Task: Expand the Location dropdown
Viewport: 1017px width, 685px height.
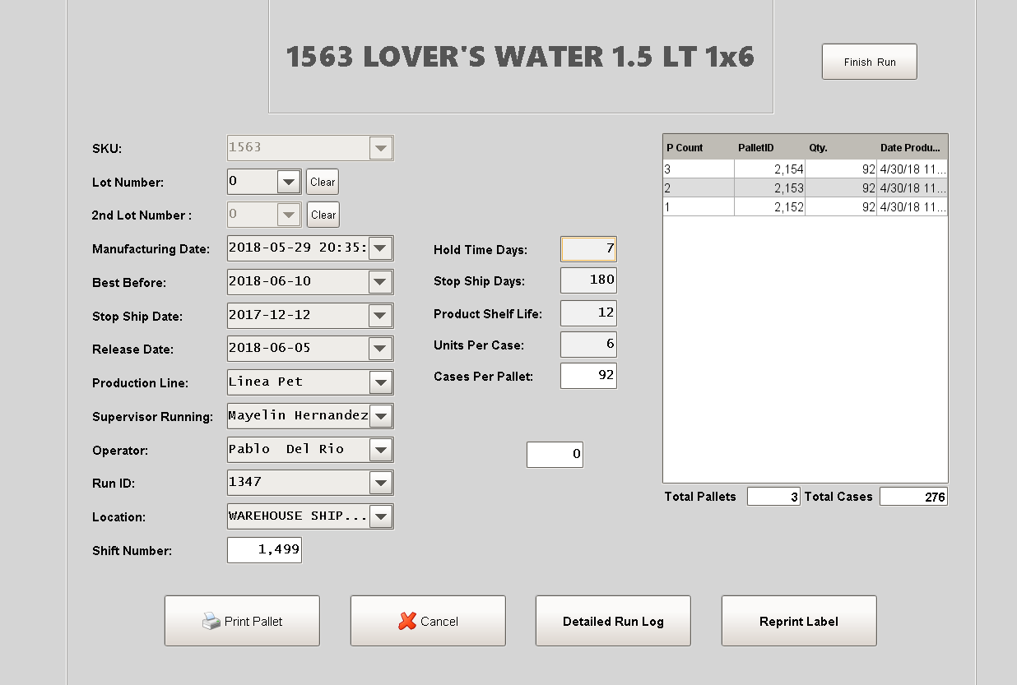Action: (x=380, y=516)
